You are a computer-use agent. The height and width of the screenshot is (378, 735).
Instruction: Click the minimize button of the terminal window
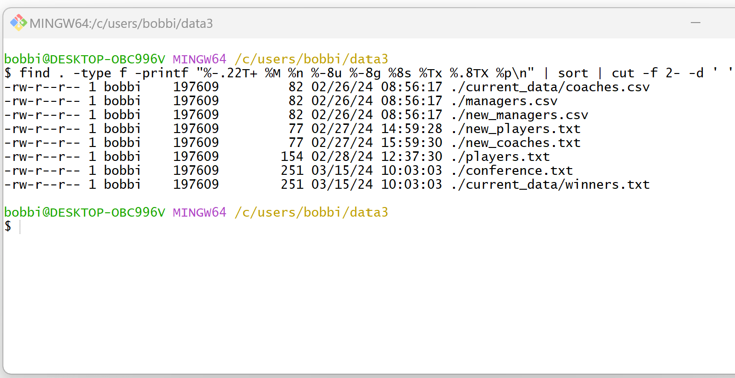pyautogui.click(x=696, y=23)
